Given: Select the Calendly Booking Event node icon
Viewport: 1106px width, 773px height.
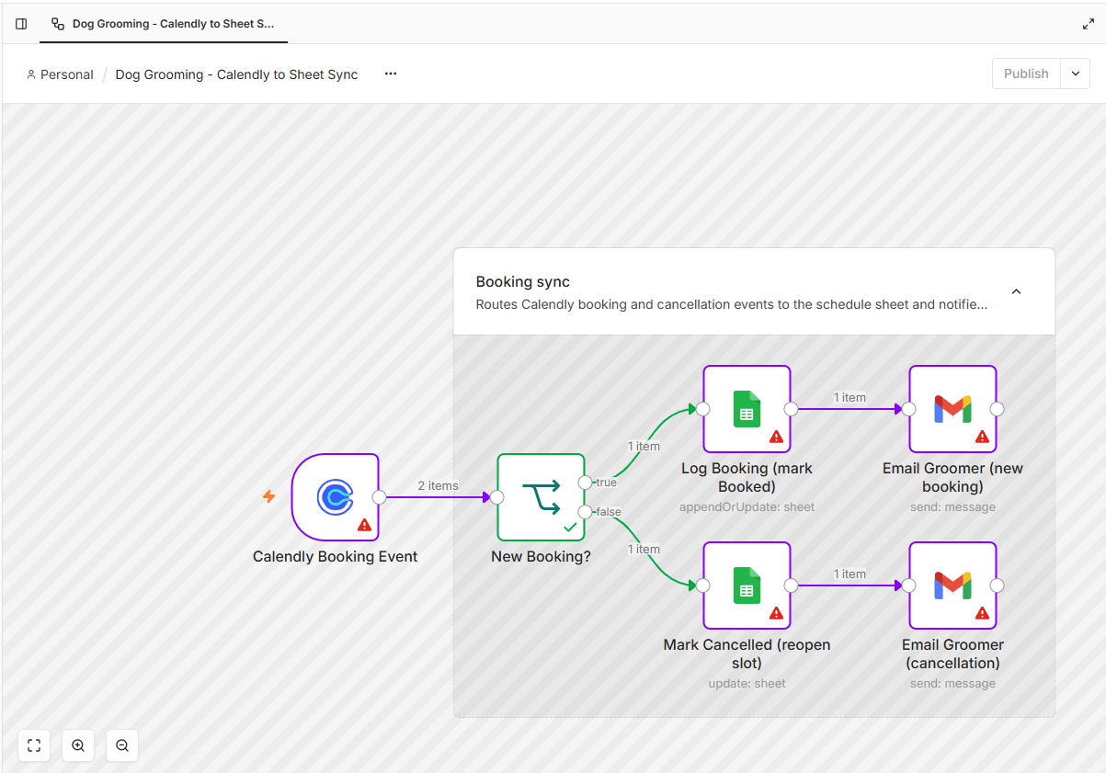Looking at the screenshot, I should 336,497.
